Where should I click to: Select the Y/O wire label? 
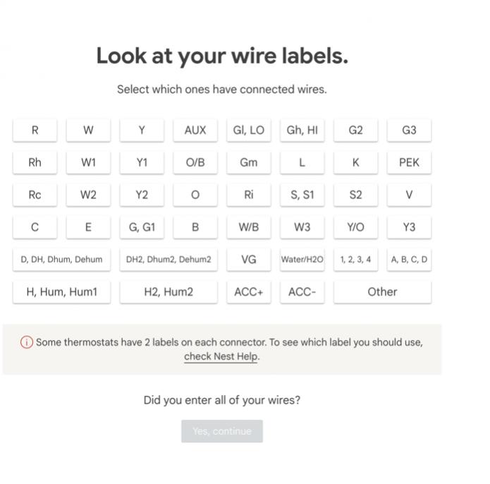pos(355,227)
